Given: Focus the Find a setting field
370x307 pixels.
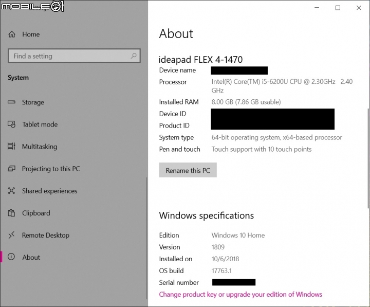Looking at the screenshot, I should click(x=74, y=56).
